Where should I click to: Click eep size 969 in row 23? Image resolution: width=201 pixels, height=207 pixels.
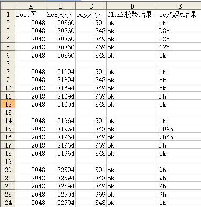tap(91, 194)
